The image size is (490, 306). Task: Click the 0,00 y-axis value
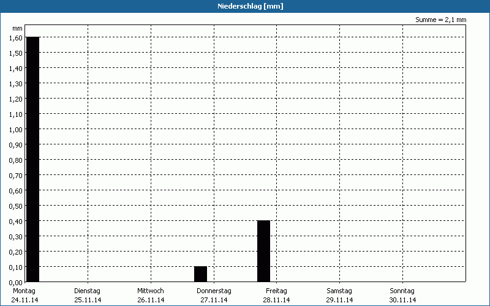(16, 283)
